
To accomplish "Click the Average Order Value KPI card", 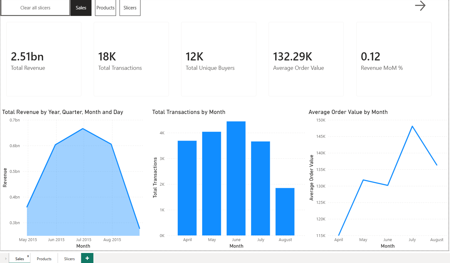I will pos(306,59).
